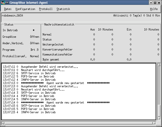Image resolution: width=162 pixels, height=127 pixels.
Task: Click the Protokollierumf. value Normal
Action: [34, 56]
